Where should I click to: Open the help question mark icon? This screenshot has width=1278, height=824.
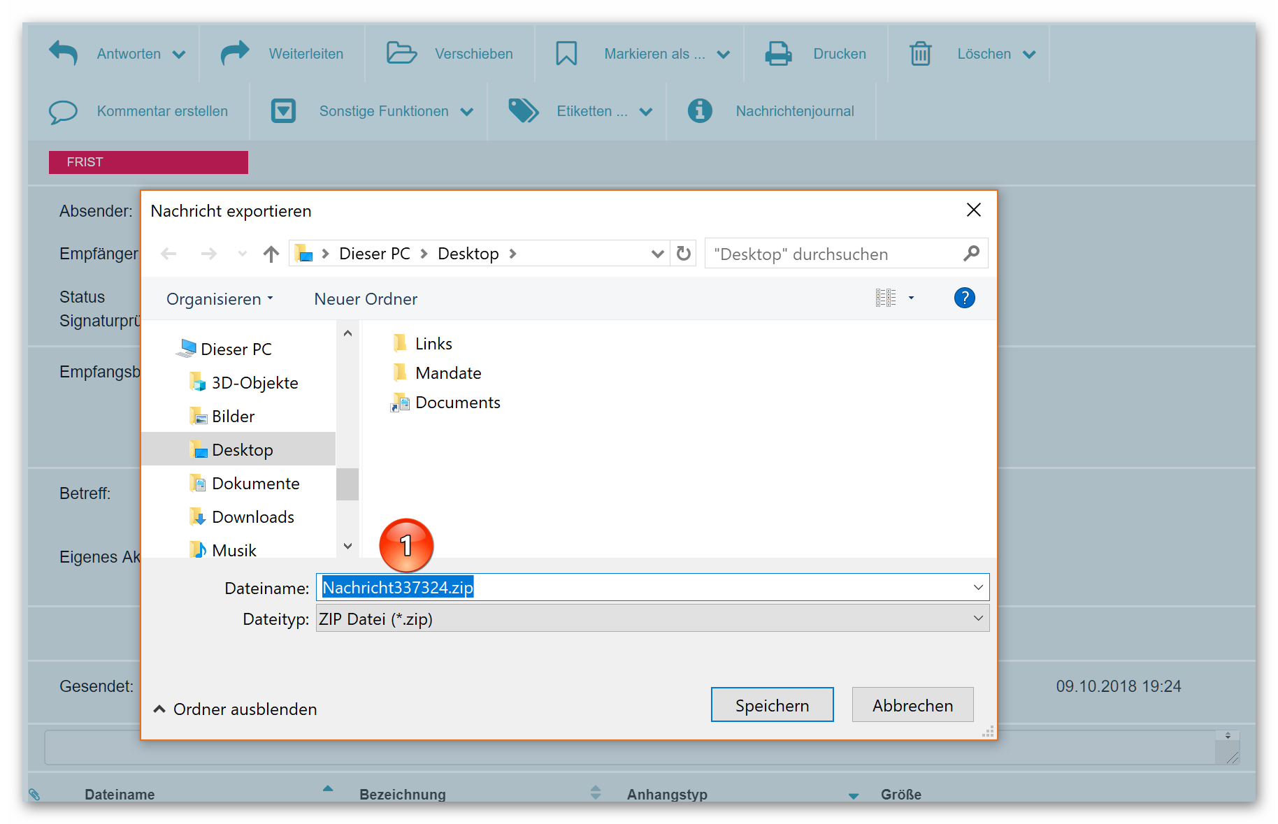[964, 298]
